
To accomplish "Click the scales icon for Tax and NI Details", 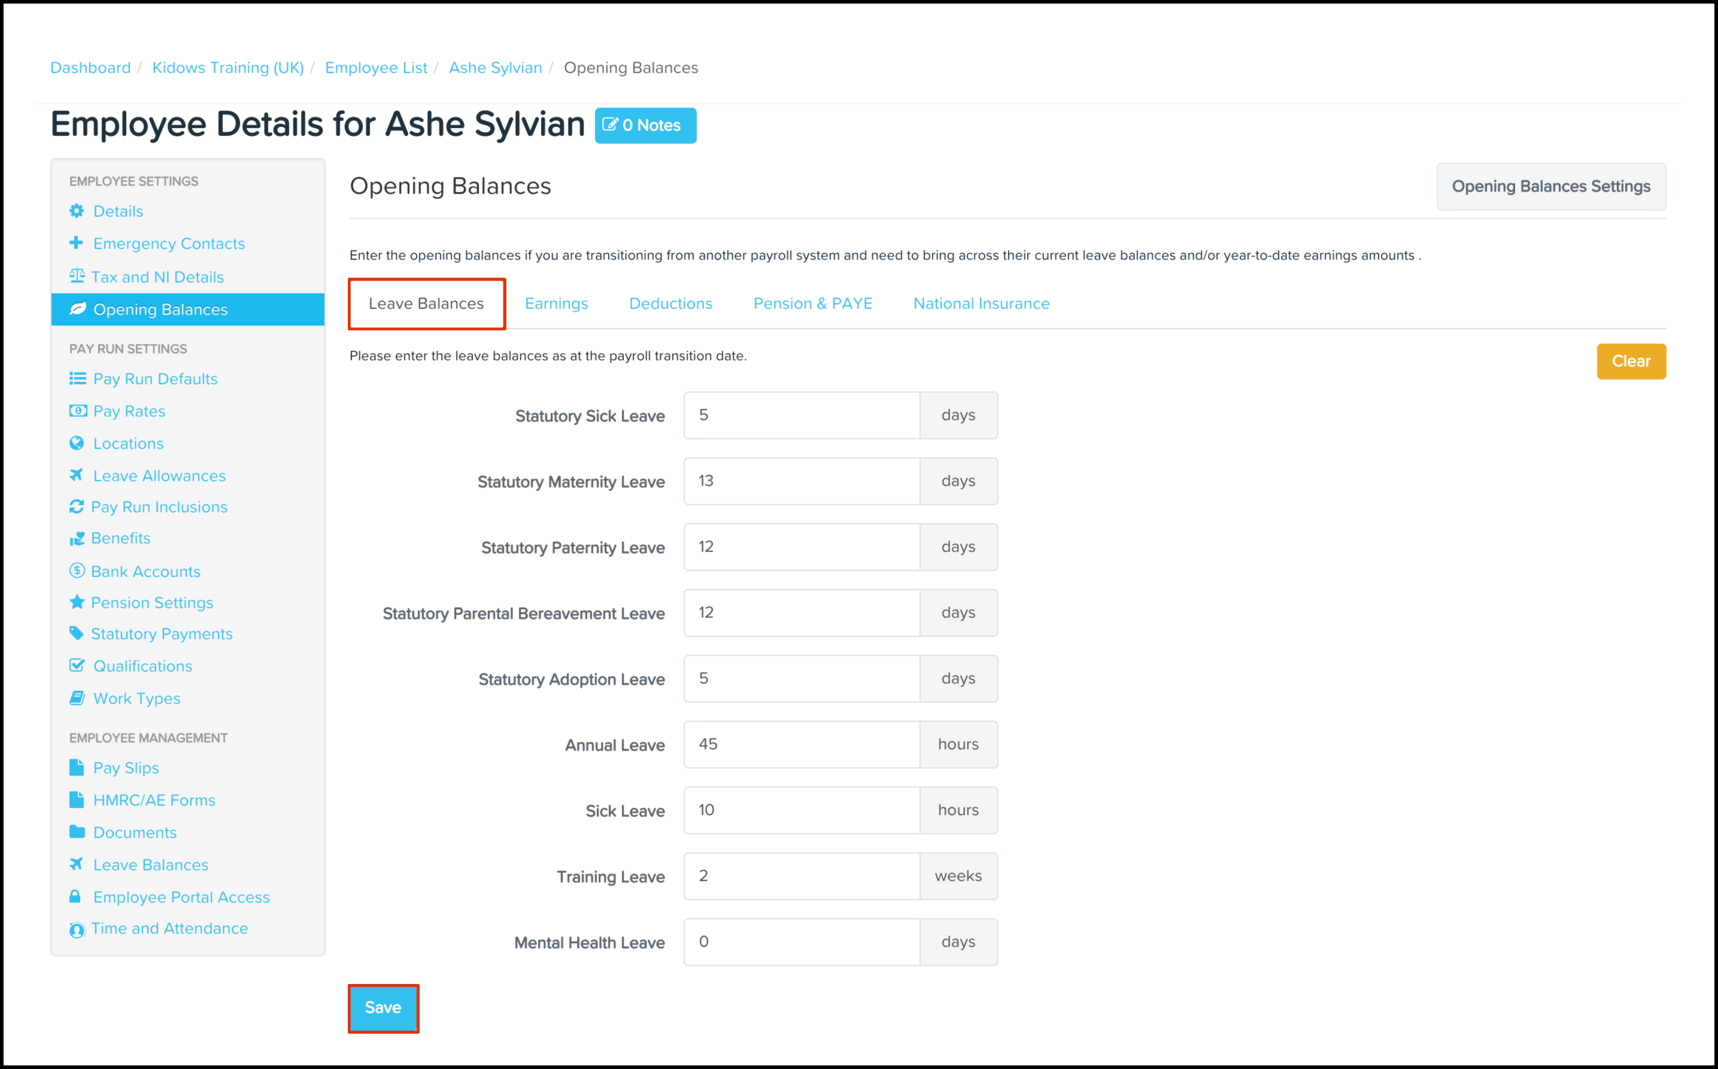I will click(77, 276).
